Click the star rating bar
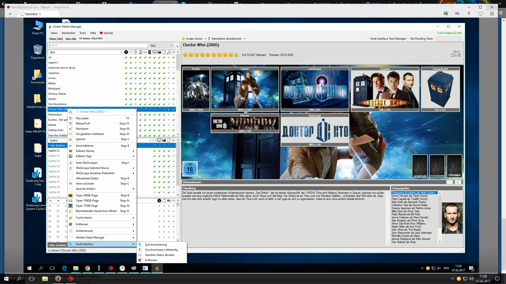 [211, 55]
